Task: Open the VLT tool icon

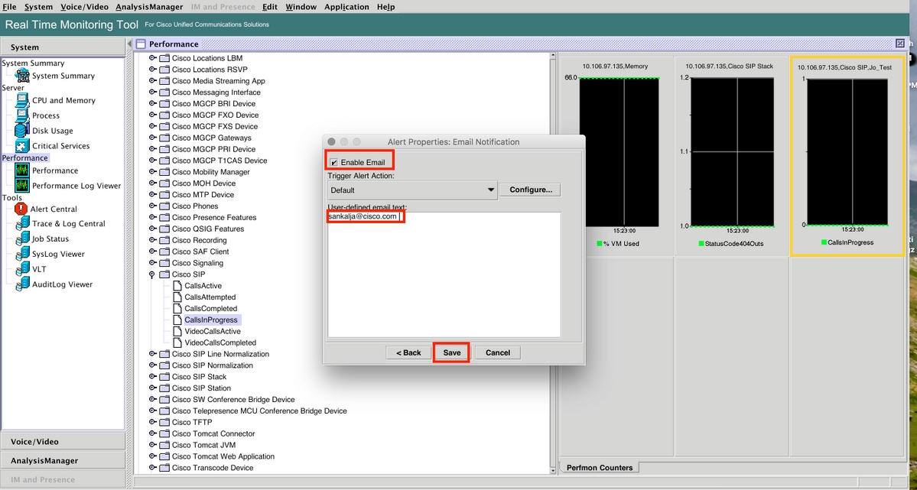Action: coord(22,269)
